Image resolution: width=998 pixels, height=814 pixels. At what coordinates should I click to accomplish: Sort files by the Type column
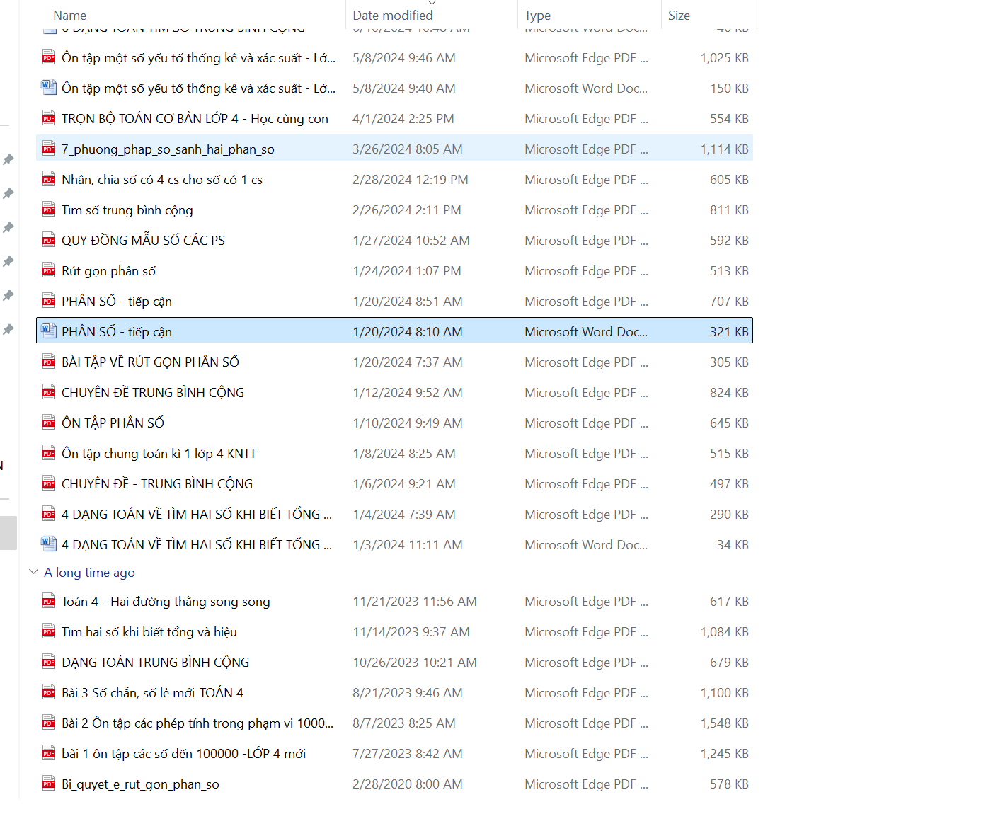click(x=537, y=16)
